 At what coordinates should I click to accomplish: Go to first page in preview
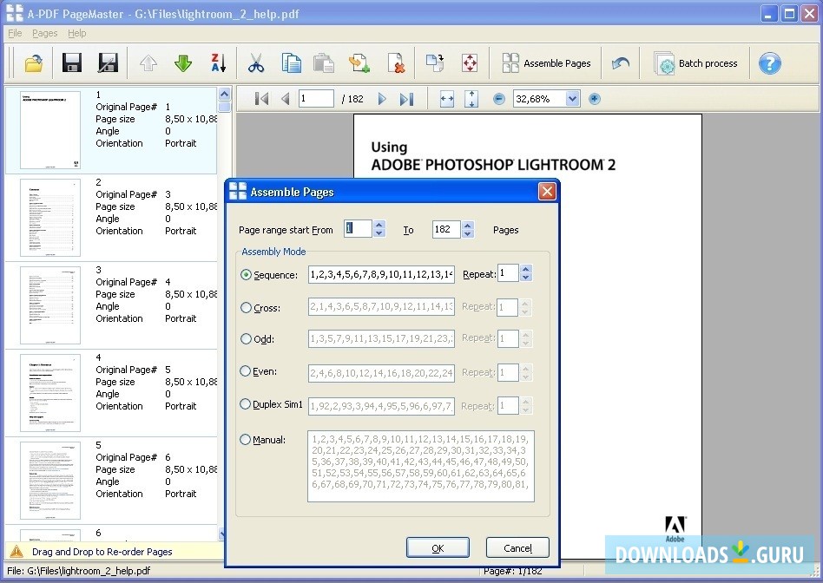click(261, 99)
